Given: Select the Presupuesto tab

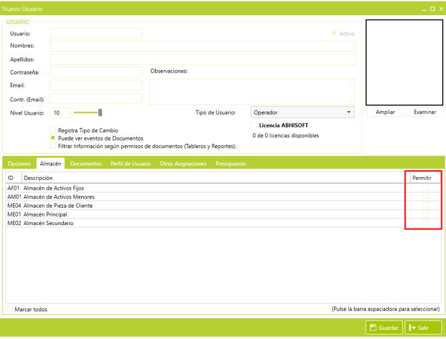Looking at the screenshot, I should pos(230,163).
